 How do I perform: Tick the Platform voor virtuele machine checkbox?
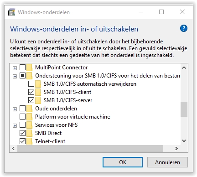click(x=22, y=117)
